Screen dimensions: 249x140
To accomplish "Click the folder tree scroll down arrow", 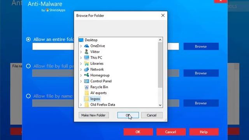I will (160, 105).
